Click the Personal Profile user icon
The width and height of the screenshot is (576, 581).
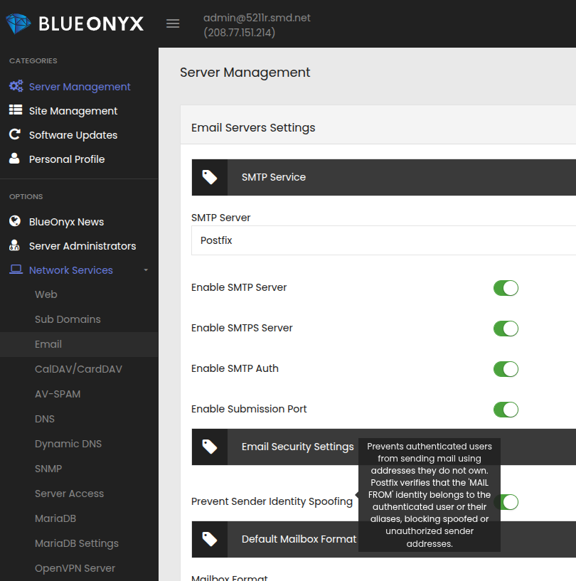click(x=15, y=159)
